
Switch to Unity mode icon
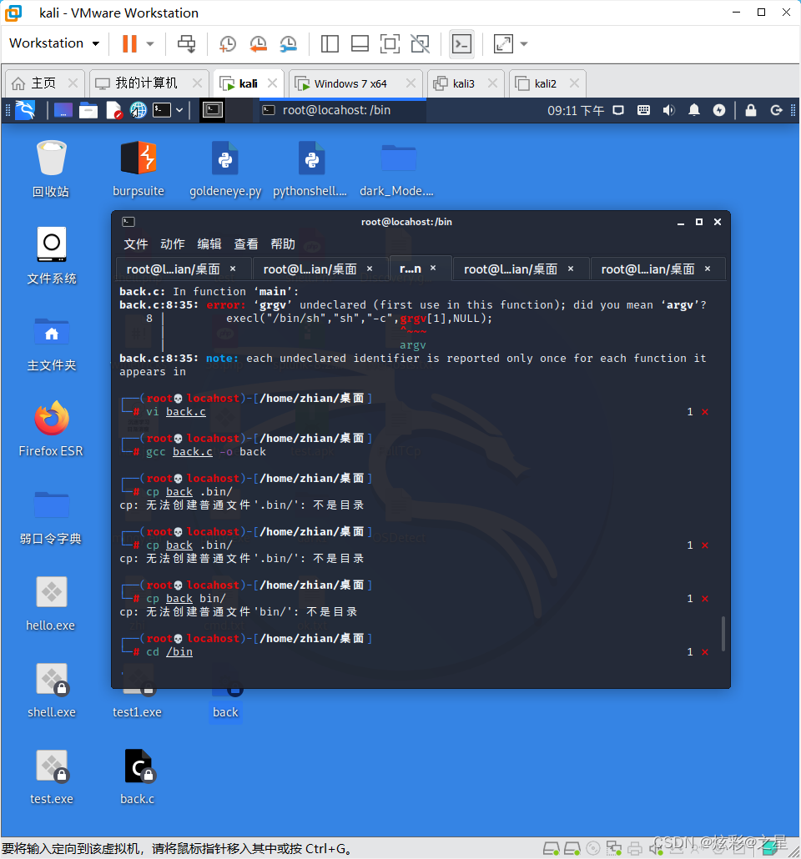[421, 44]
